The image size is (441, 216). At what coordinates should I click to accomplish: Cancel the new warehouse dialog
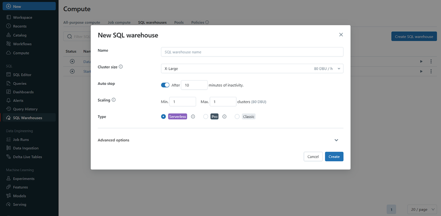coord(313,157)
